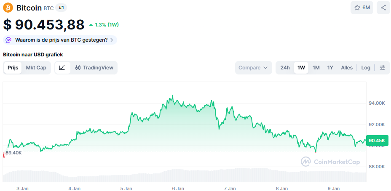Click the 7 Jan date label

(230, 188)
